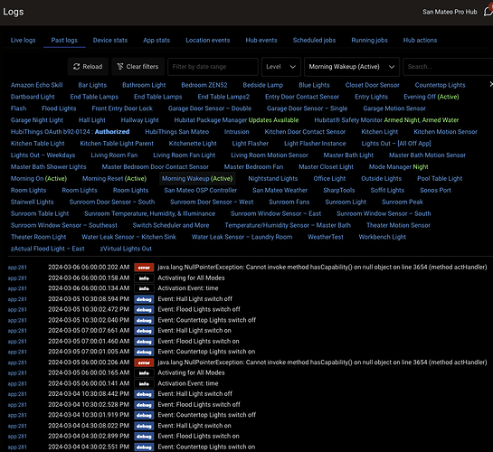
Task: Filter logs by zActual Flood Light – East
Action: [47, 249]
